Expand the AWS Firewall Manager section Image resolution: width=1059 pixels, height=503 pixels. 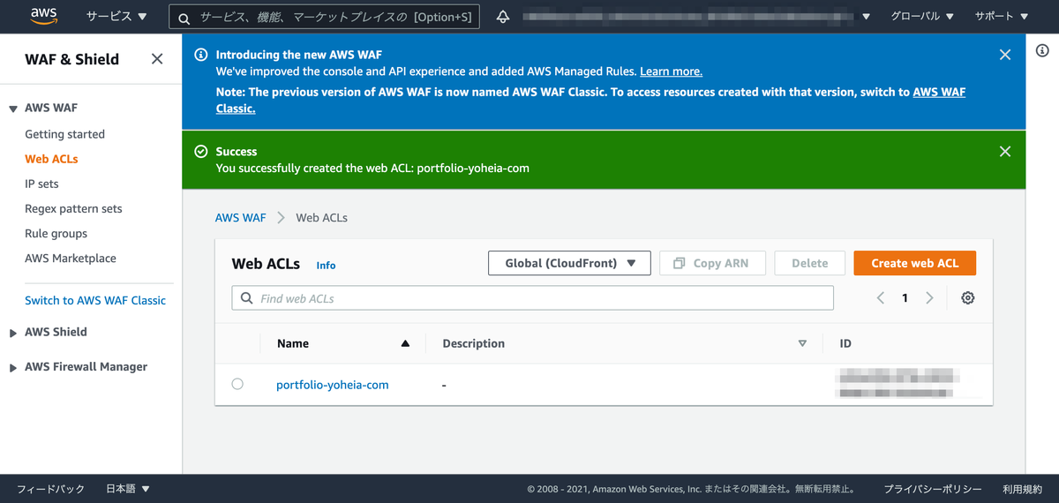(x=13, y=367)
